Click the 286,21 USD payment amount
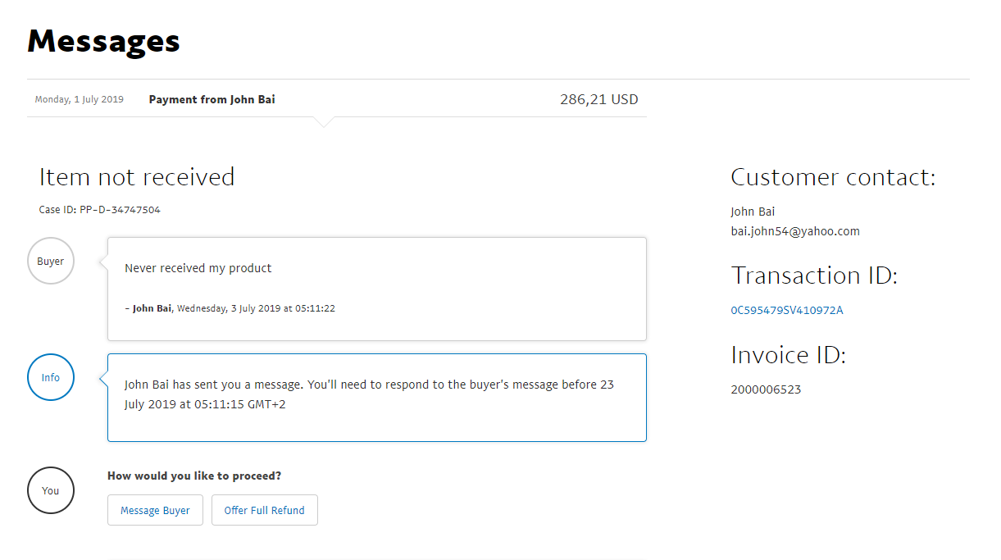The width and height of the screenshot is (1001, 560). [598, 100]
